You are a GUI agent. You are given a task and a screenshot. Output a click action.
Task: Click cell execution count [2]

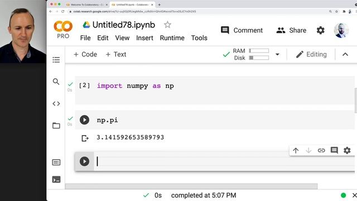[84, 85]
